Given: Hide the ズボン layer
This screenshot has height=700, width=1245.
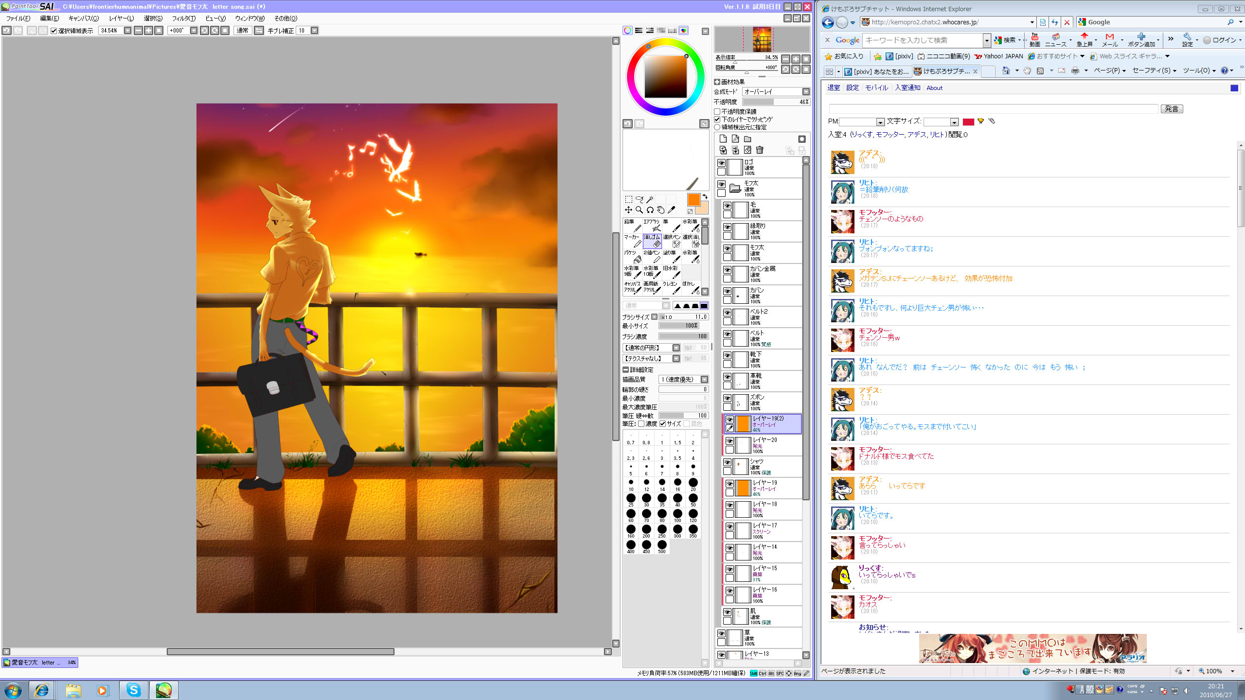Looking at the screenshot, I should (x=727, y=398).
